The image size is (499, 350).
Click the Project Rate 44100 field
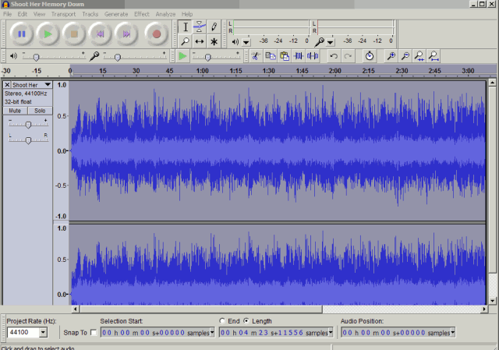[23, 333]
